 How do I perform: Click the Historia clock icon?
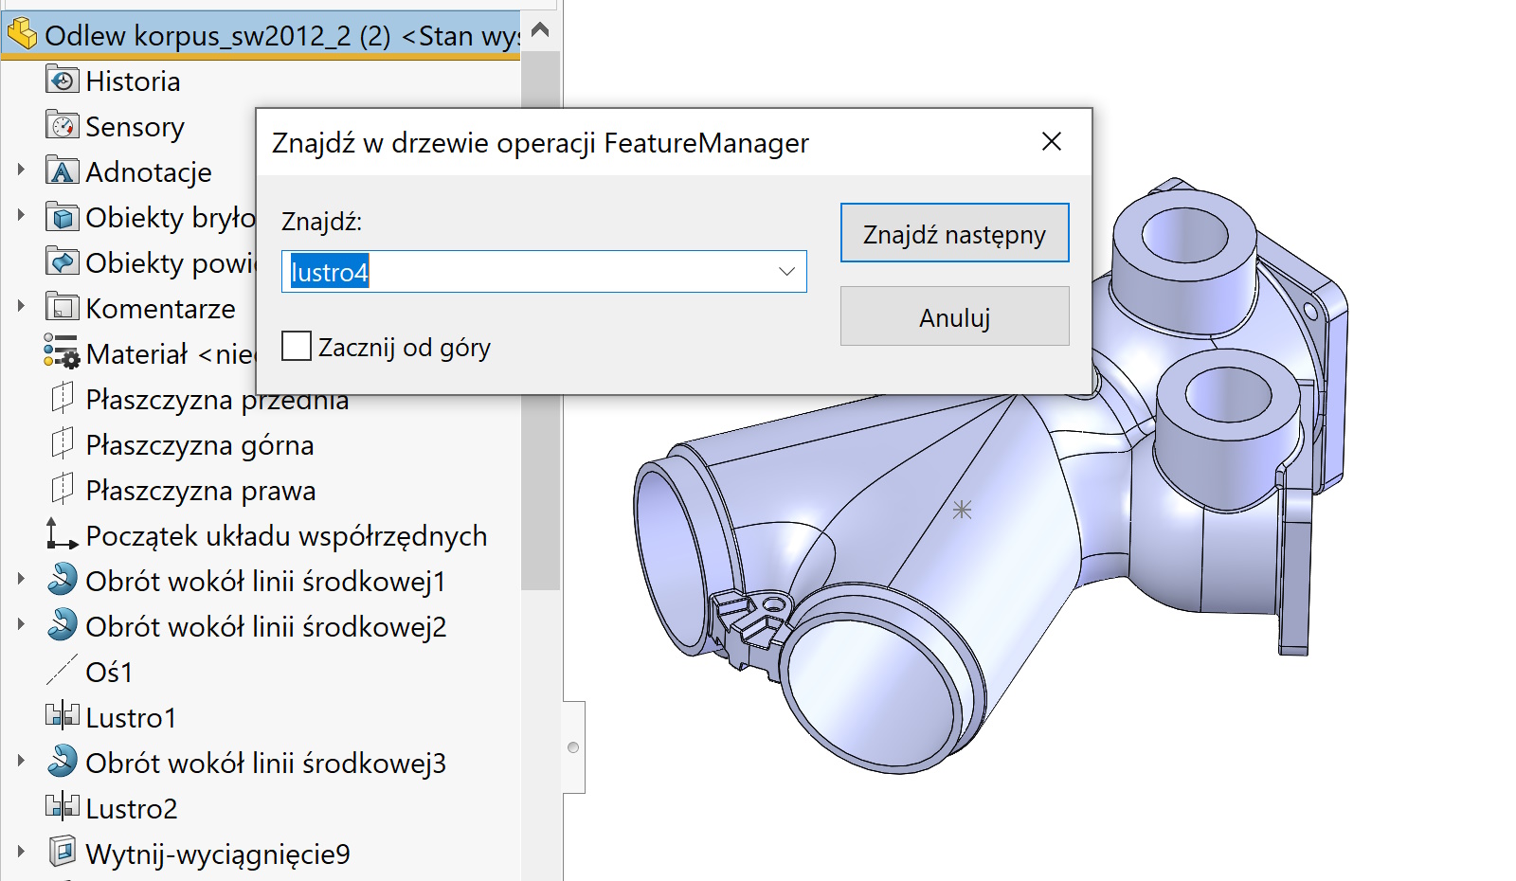tap(63, 80)
